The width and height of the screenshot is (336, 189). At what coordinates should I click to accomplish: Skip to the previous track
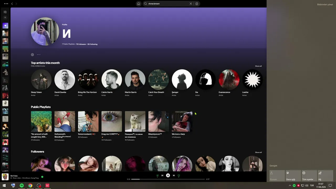pyautogui.click(x=162, y=176)
